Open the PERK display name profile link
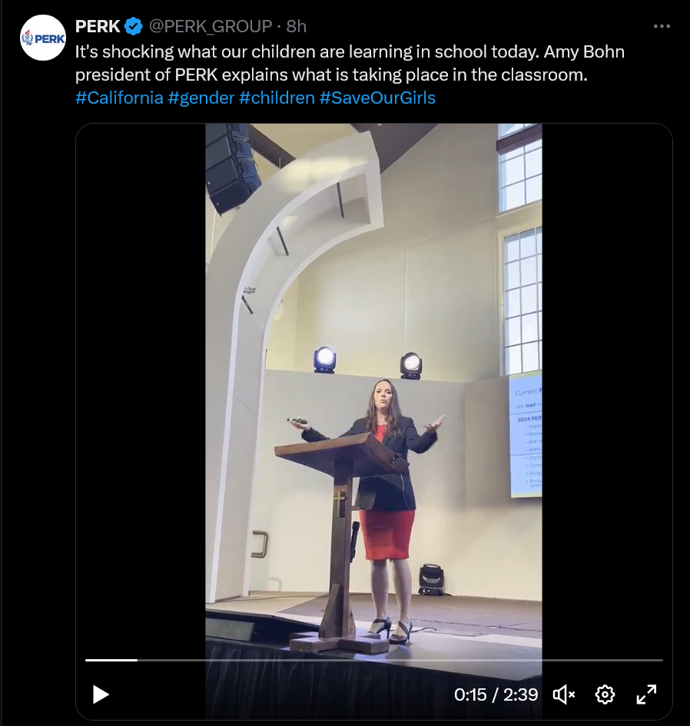The width and height of the screenshot is (690, 726). [98, 26]
